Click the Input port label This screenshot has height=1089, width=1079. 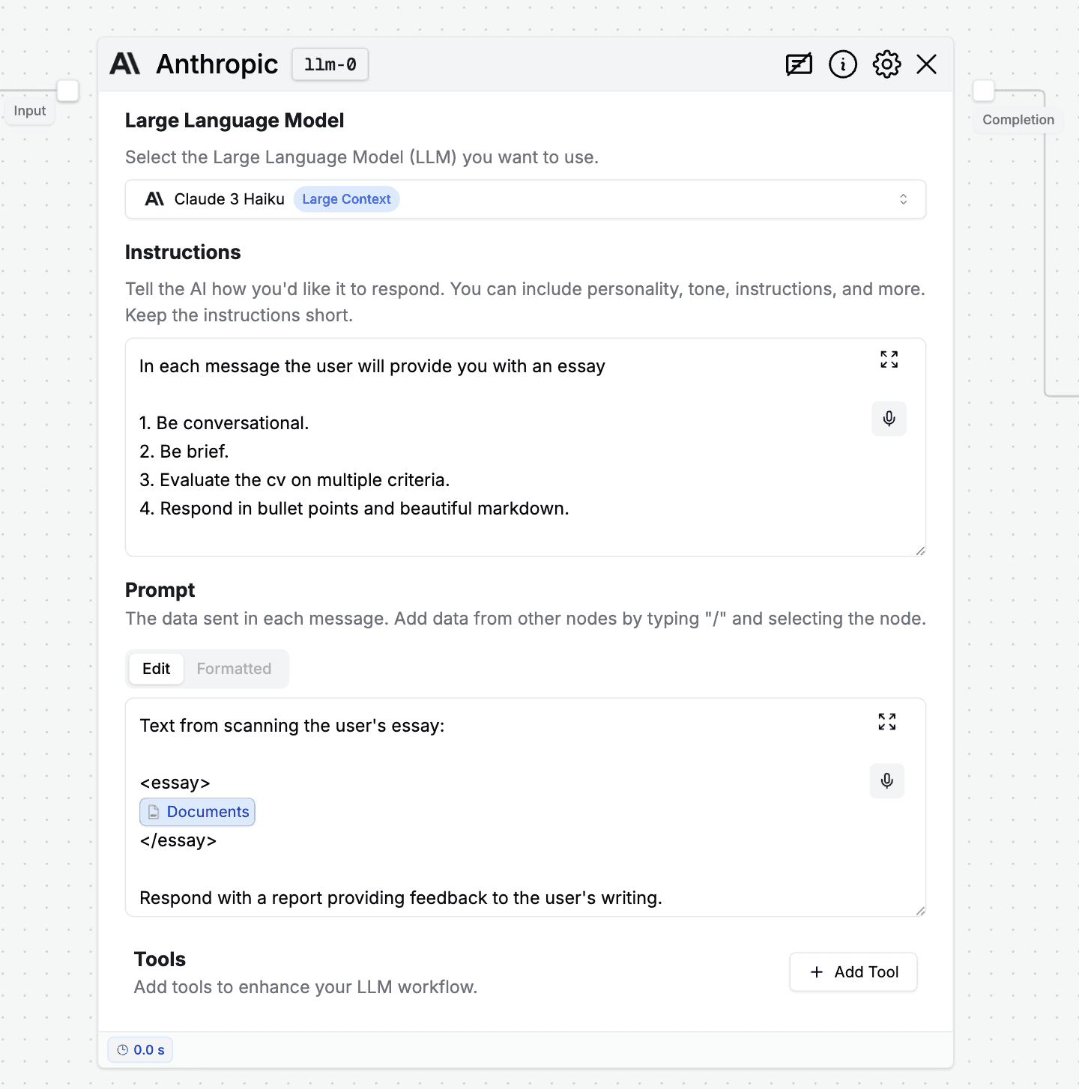pyautogui.click(x=30, y=111)
